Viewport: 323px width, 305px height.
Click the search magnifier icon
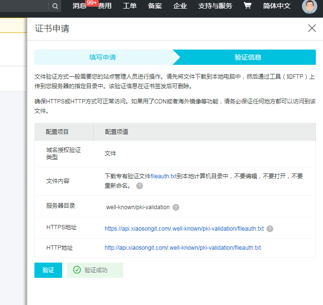point(55,6)
